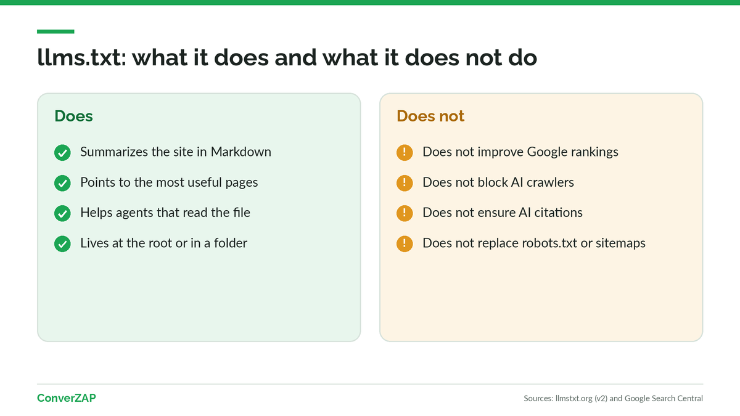Click the check icon next to "Lives at the root or in a folder"
This screenshot has width=740, height=416.
(62, 244)
